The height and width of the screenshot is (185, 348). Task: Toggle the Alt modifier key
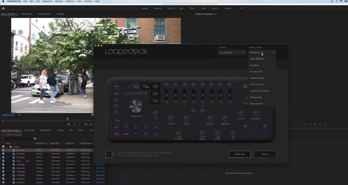[x=145, y=127]
